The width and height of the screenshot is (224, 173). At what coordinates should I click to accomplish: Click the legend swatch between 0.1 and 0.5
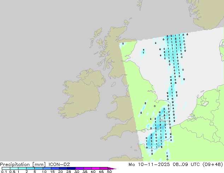6,168
